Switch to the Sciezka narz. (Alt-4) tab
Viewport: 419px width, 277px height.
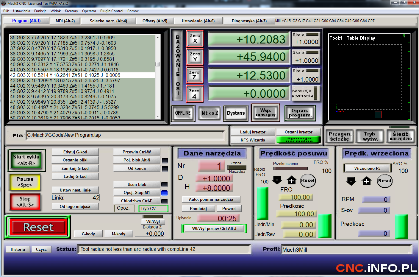pos(108,21)
